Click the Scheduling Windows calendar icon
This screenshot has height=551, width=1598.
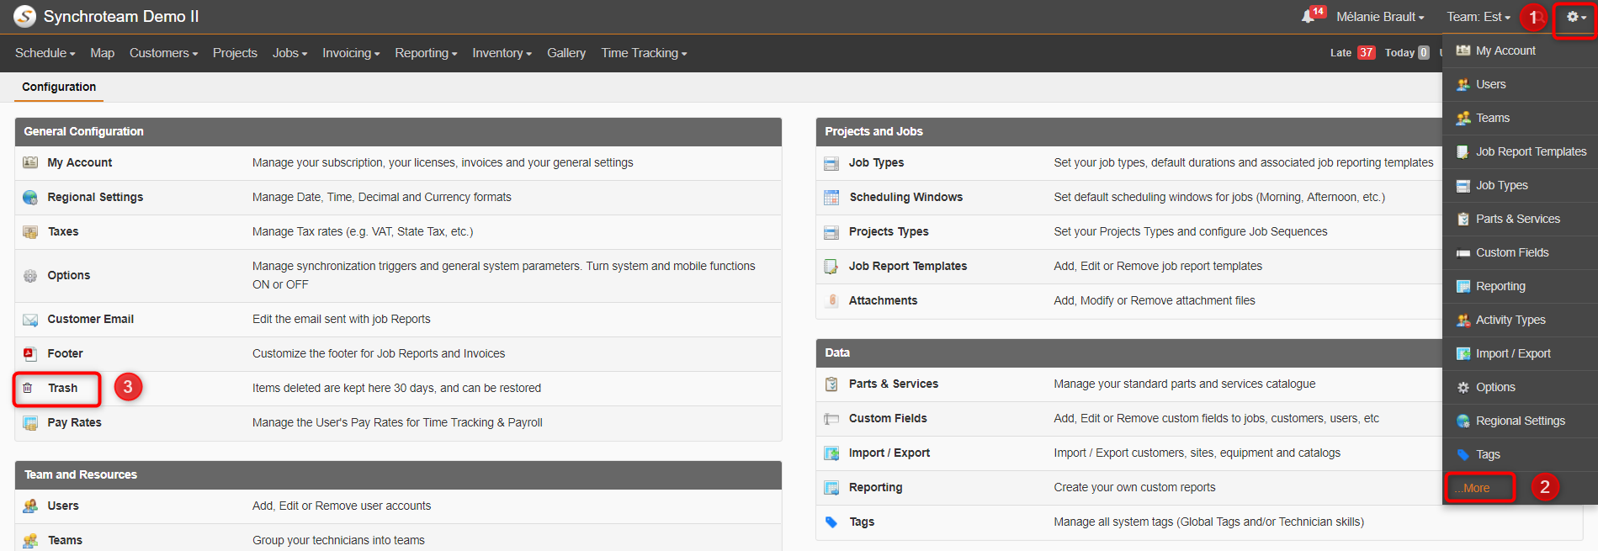coord(831,197)
